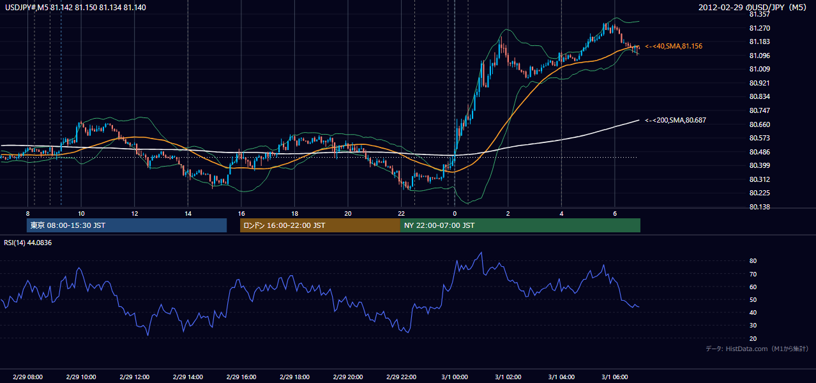
Task: Click price axis value 81.183
Action: click(x=759, y=41)
